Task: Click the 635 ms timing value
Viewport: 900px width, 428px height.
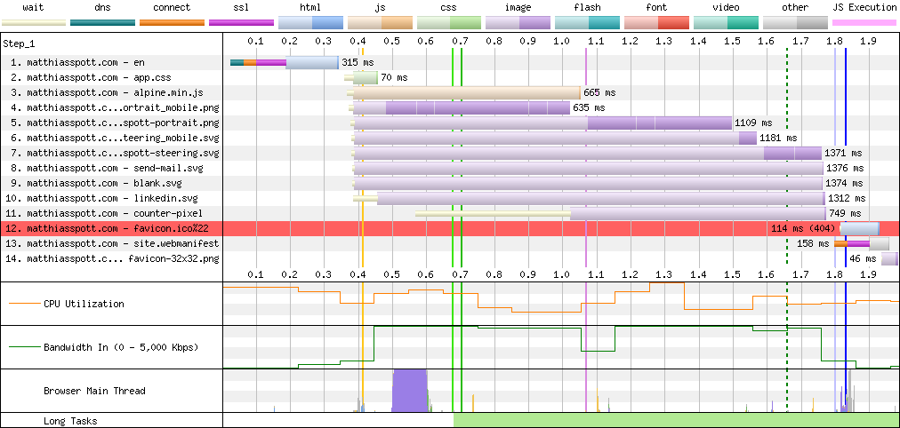Action: tap(589, 107)
